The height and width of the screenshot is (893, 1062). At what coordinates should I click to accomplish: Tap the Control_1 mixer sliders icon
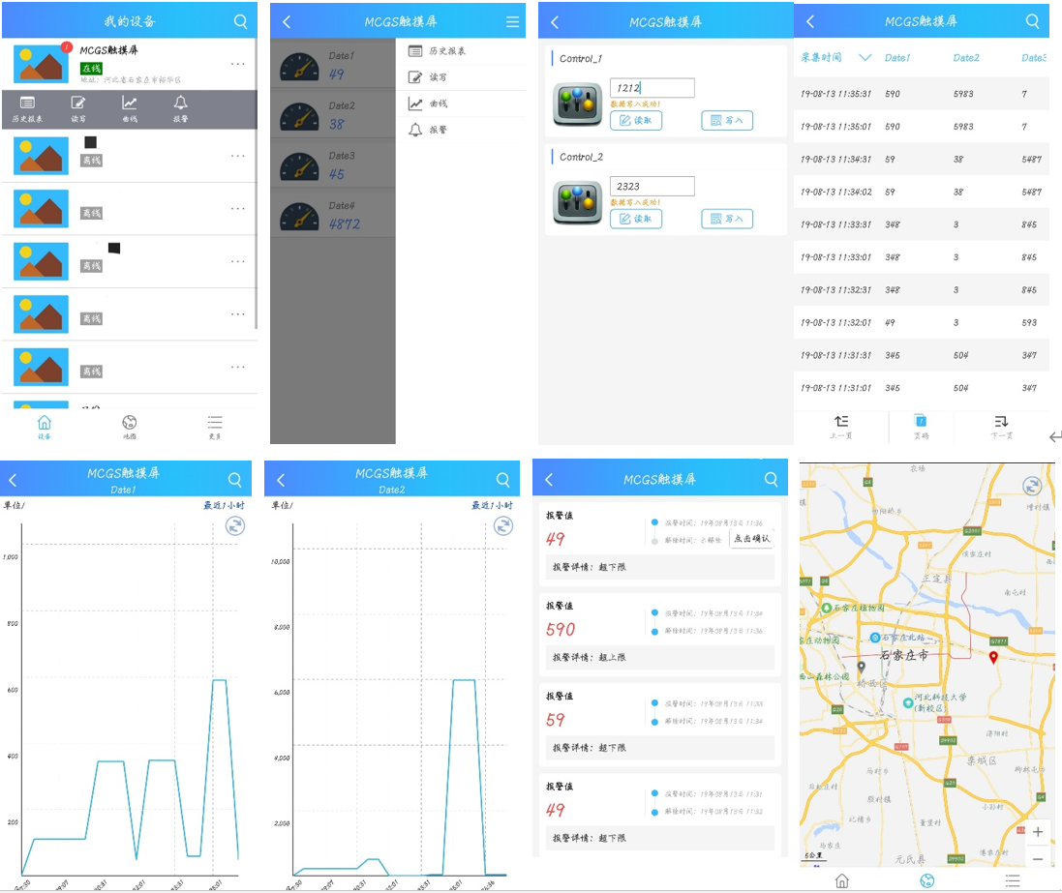click(x=577, y=104)
